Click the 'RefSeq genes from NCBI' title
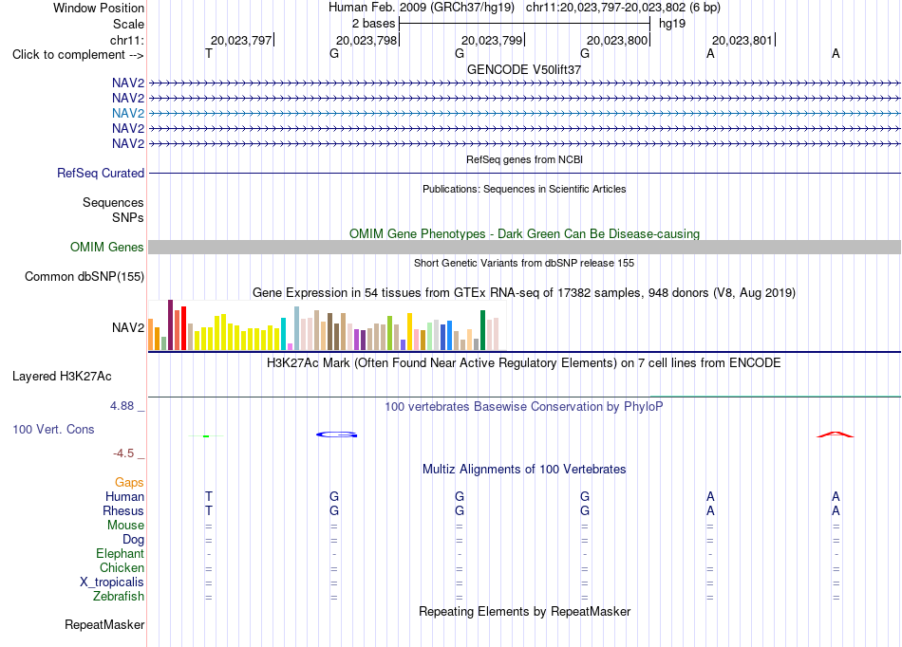Screen dimensions: 902x647 [x=524, y=159]
